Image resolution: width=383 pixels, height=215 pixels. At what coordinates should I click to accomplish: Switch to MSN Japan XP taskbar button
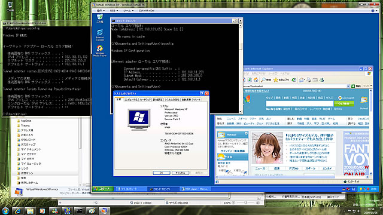point(195,189)
